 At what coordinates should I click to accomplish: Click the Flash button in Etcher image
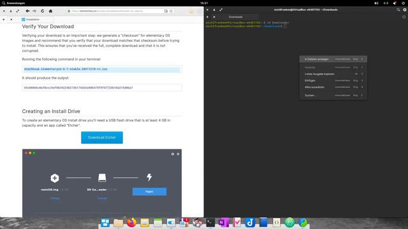coord(149,191)
